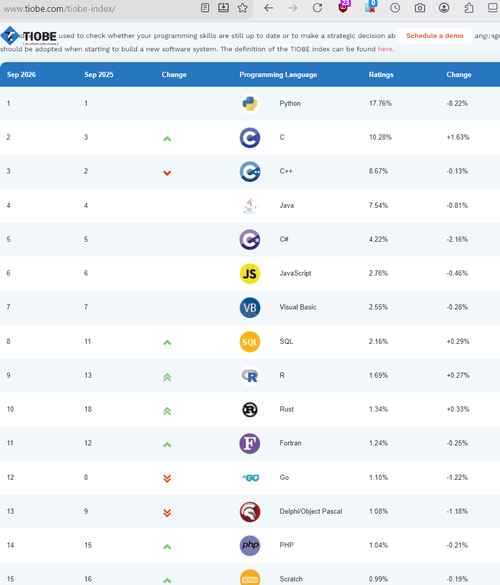This screenshot has height=585, width=500.
Task: Click the C# logo icon
Action: click(250, 240)
